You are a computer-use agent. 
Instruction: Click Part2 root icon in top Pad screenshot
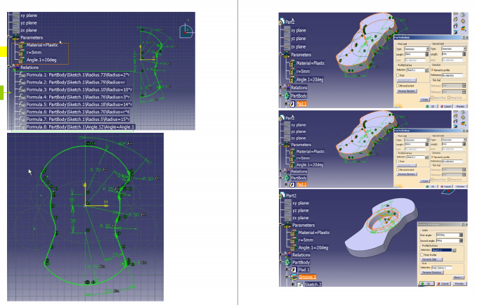point(282,22)
